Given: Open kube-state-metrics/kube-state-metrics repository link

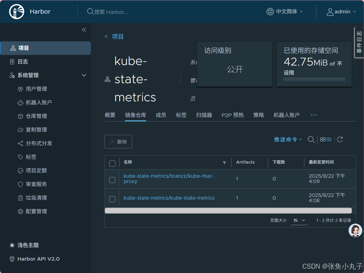Looking at the screenshot, I should pos(169,198).
